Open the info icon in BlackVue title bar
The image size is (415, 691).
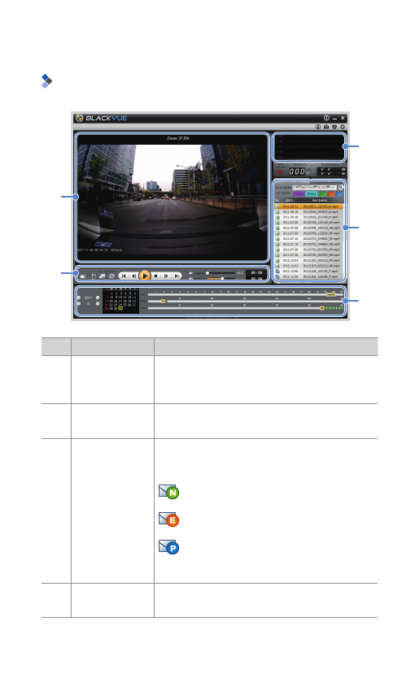[x=326, y=118]
